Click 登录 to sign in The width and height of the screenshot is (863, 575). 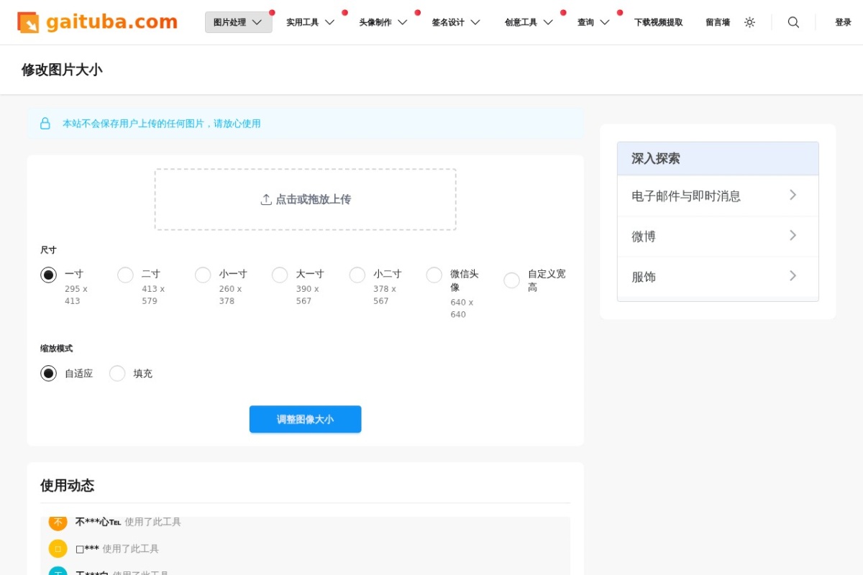click(x=843, y=22)
